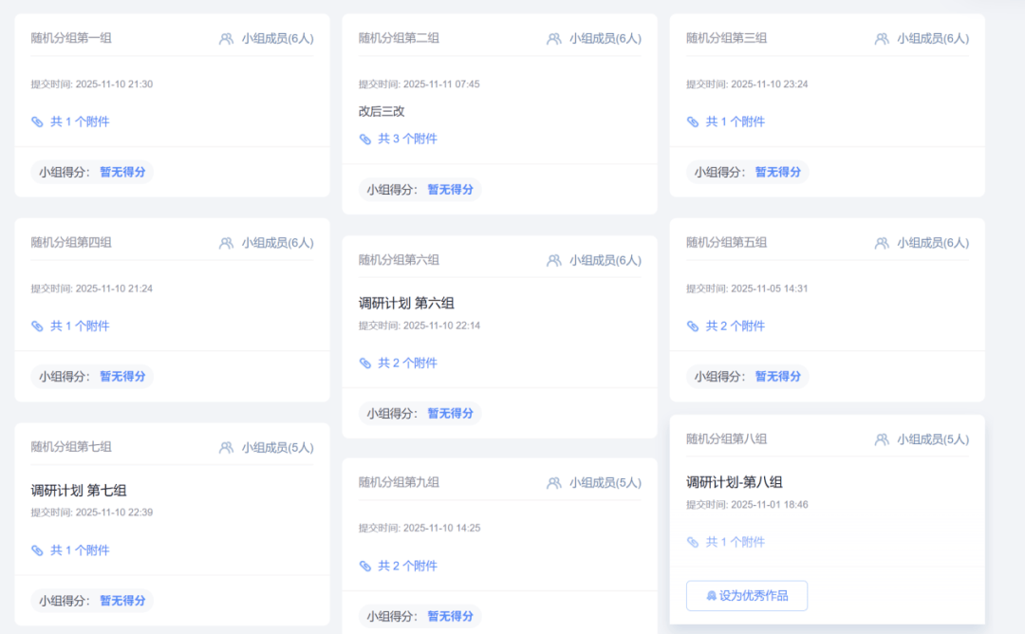Click the members icon on 随机分组第九组 card
Screen dimensions: 1025x634
tap(554, 483)
